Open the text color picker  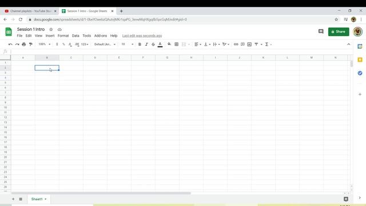click(160, 45)
